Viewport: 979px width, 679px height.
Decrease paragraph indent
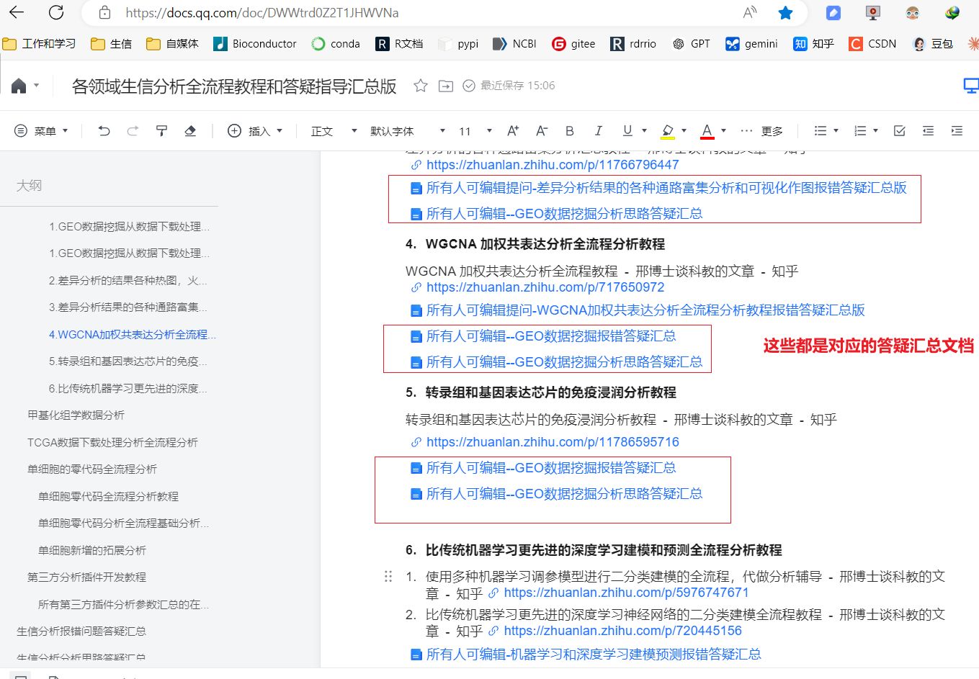[928, 130]
